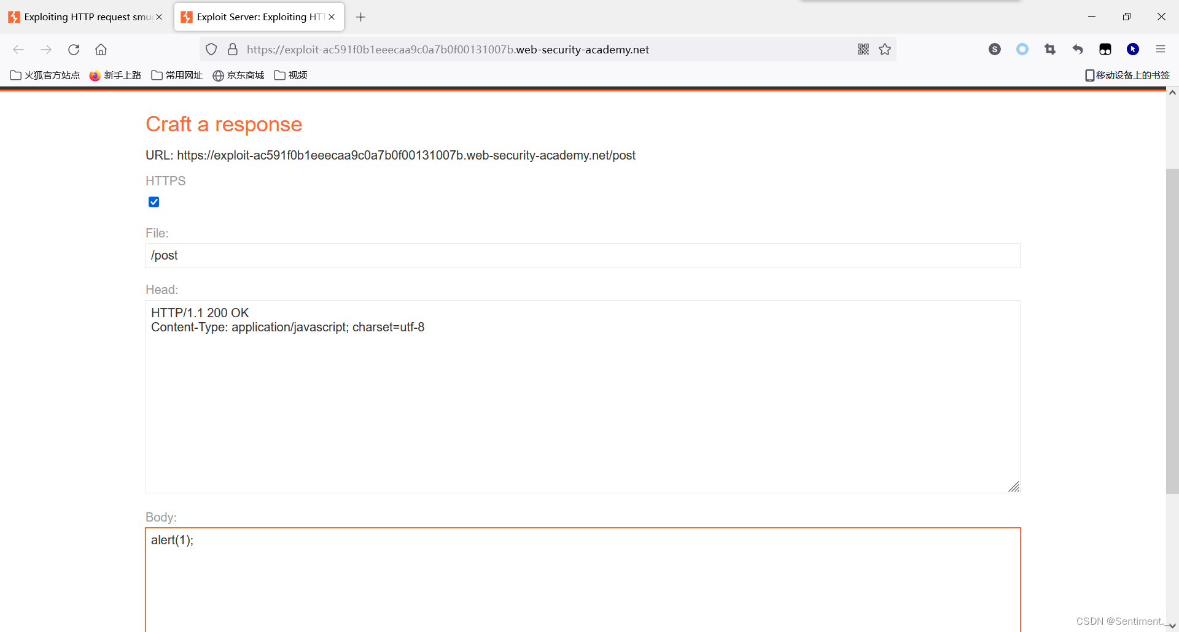Close the Exploit Server tab

[x=332, y=17]
